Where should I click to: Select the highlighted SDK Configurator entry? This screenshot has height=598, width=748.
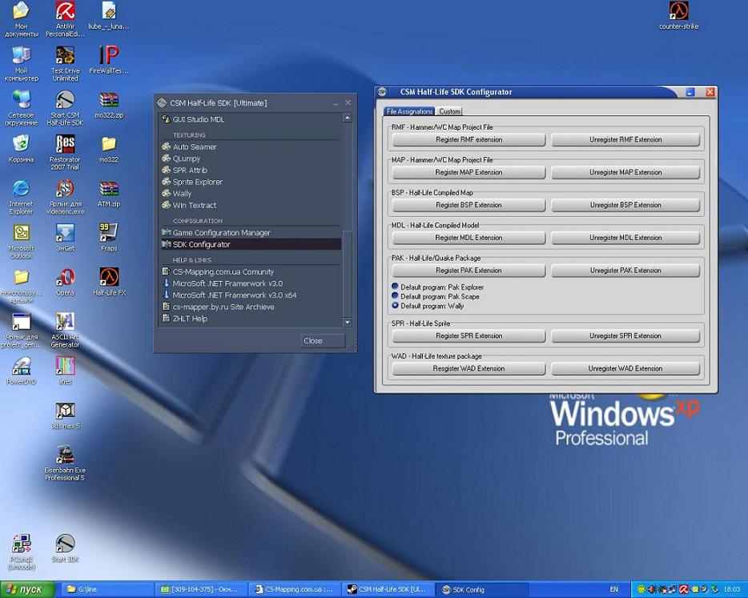[x=250, y=244]
